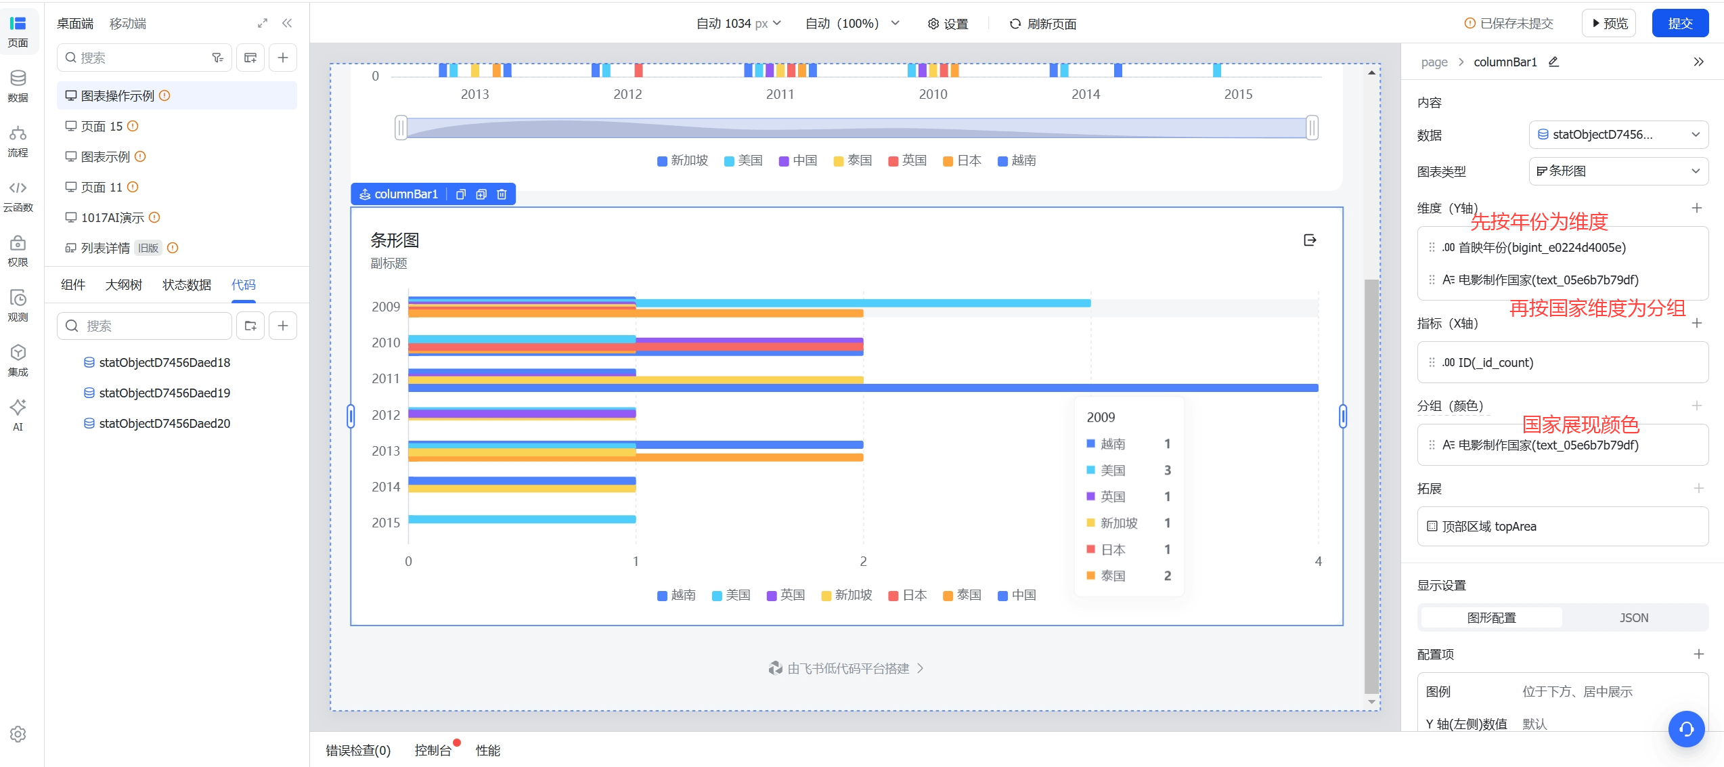Screen dimensions: 1724x767
Task: Open the 流程 workflow section
Action: [18, 141]
